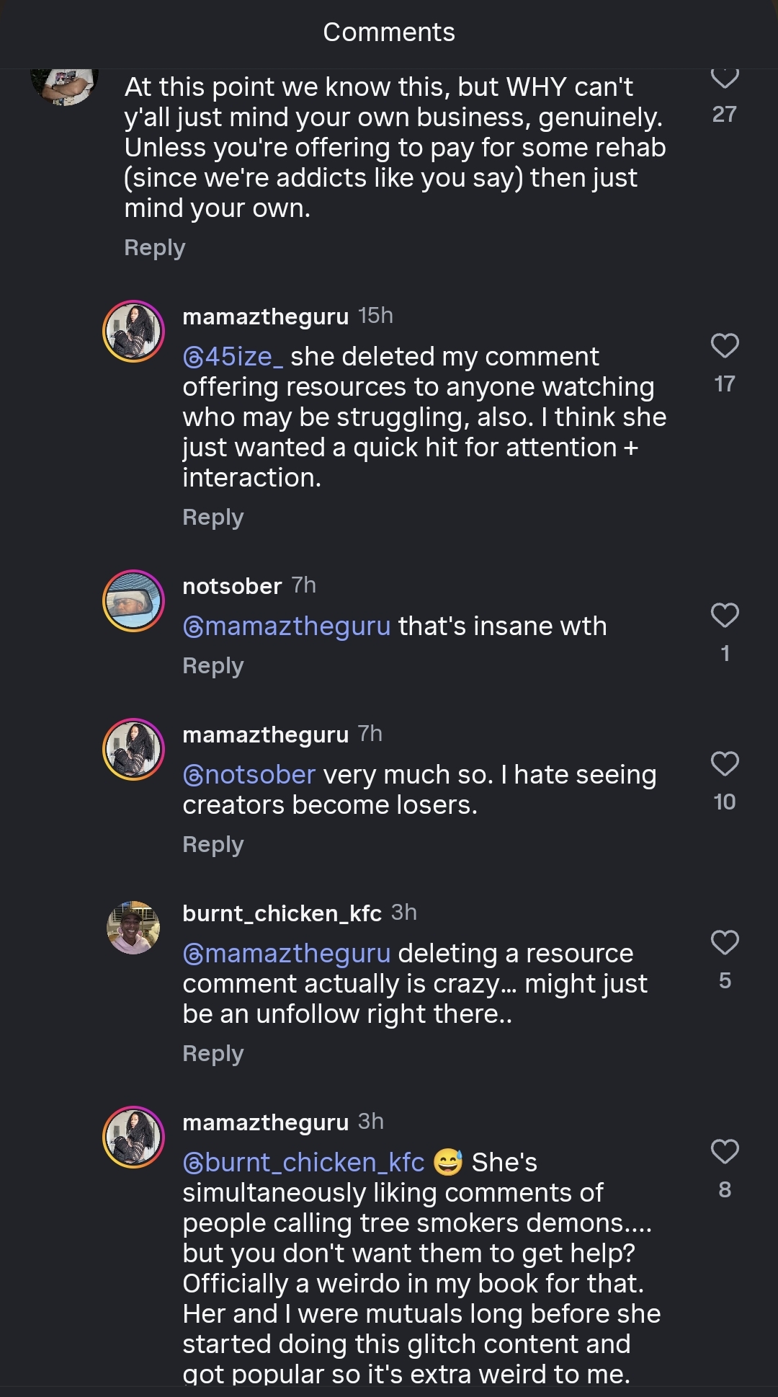Like notsober's "that's insane wth" comment

pos(725,616)
